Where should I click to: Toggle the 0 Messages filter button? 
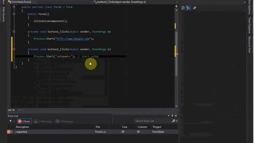pyautogui.click(x=64, y=121)
